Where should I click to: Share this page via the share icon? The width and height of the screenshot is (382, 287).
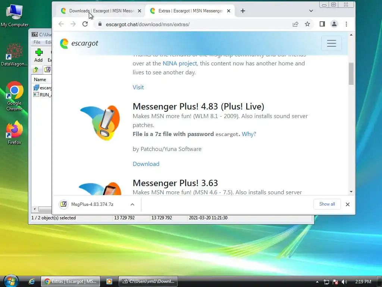coord(295,24)
